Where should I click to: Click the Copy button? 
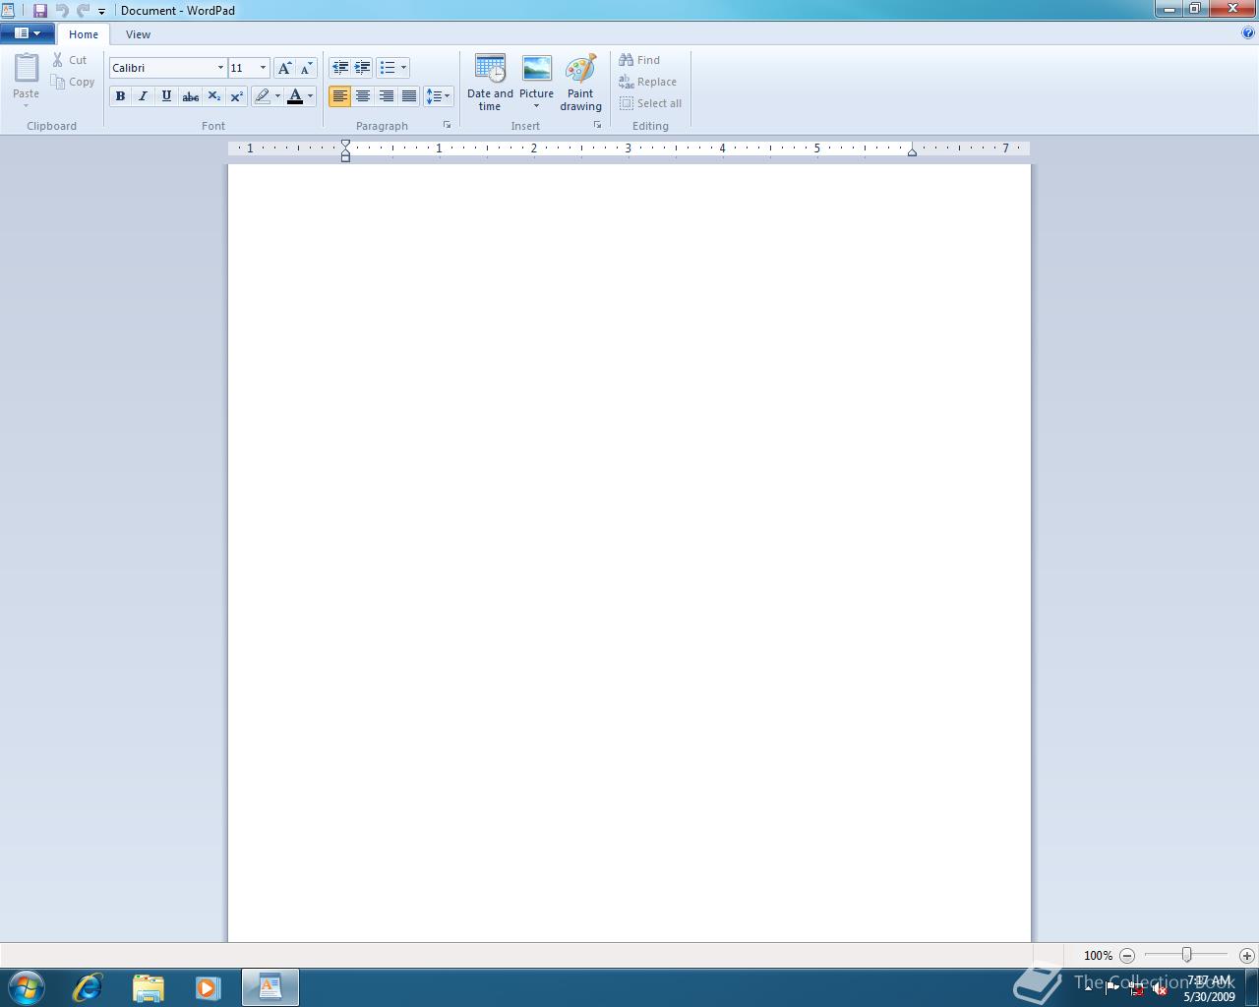click(x=73, y=82)
